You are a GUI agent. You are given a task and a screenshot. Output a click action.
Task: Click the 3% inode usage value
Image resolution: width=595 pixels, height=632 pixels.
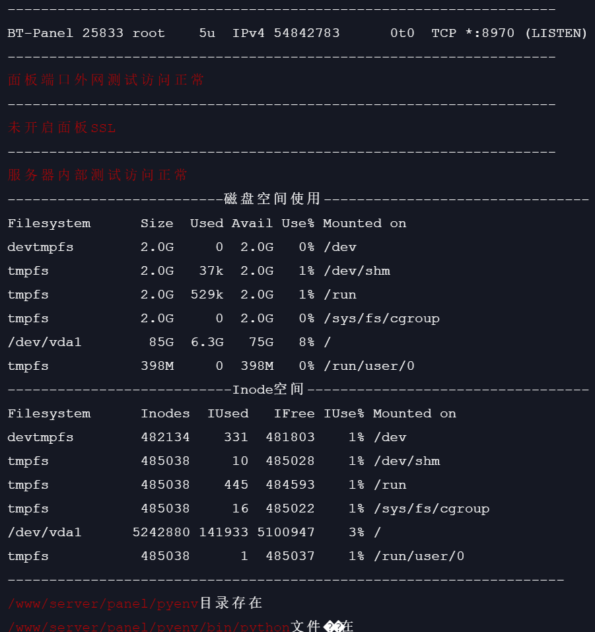pos(357,532)
